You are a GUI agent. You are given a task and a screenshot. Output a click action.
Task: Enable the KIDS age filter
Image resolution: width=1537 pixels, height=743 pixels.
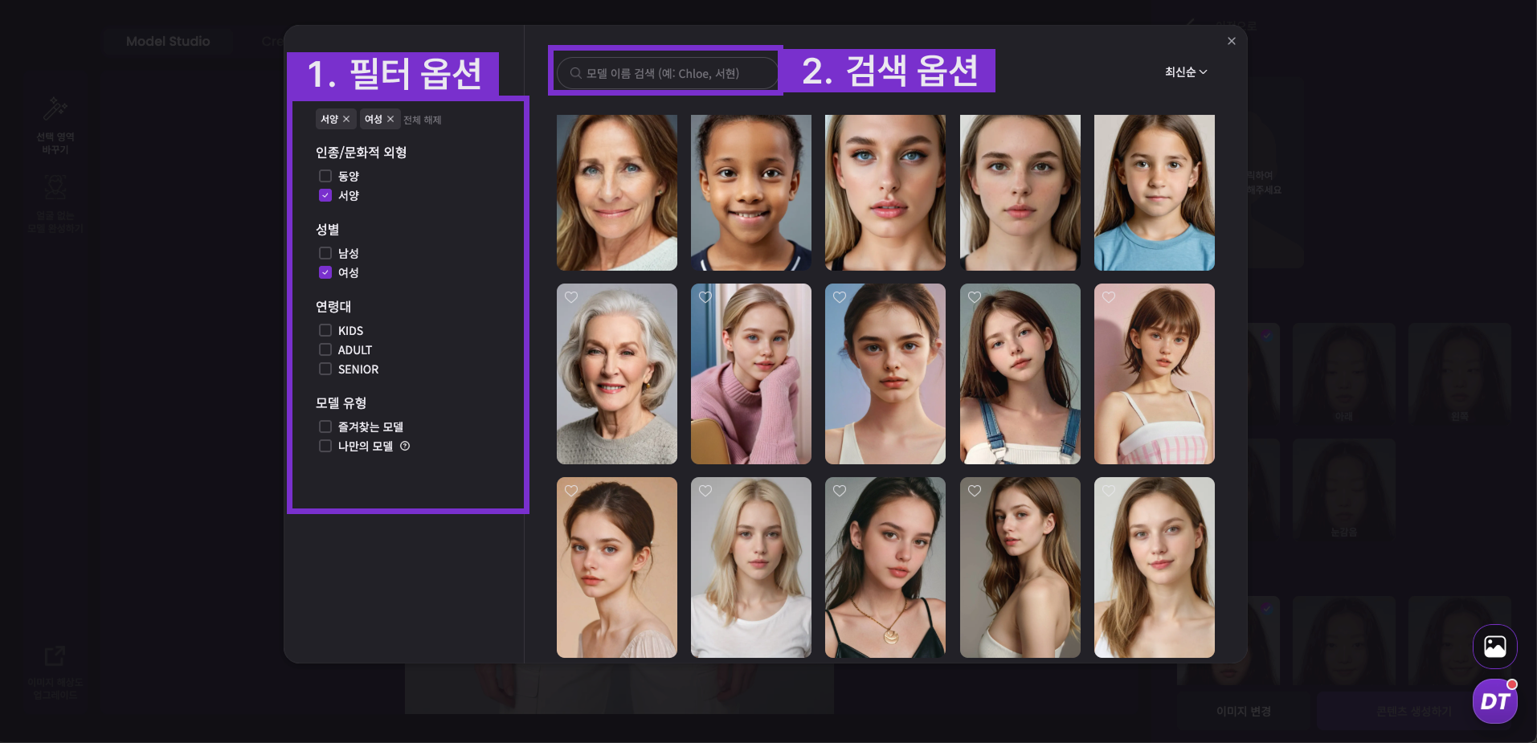coord(325,330)
